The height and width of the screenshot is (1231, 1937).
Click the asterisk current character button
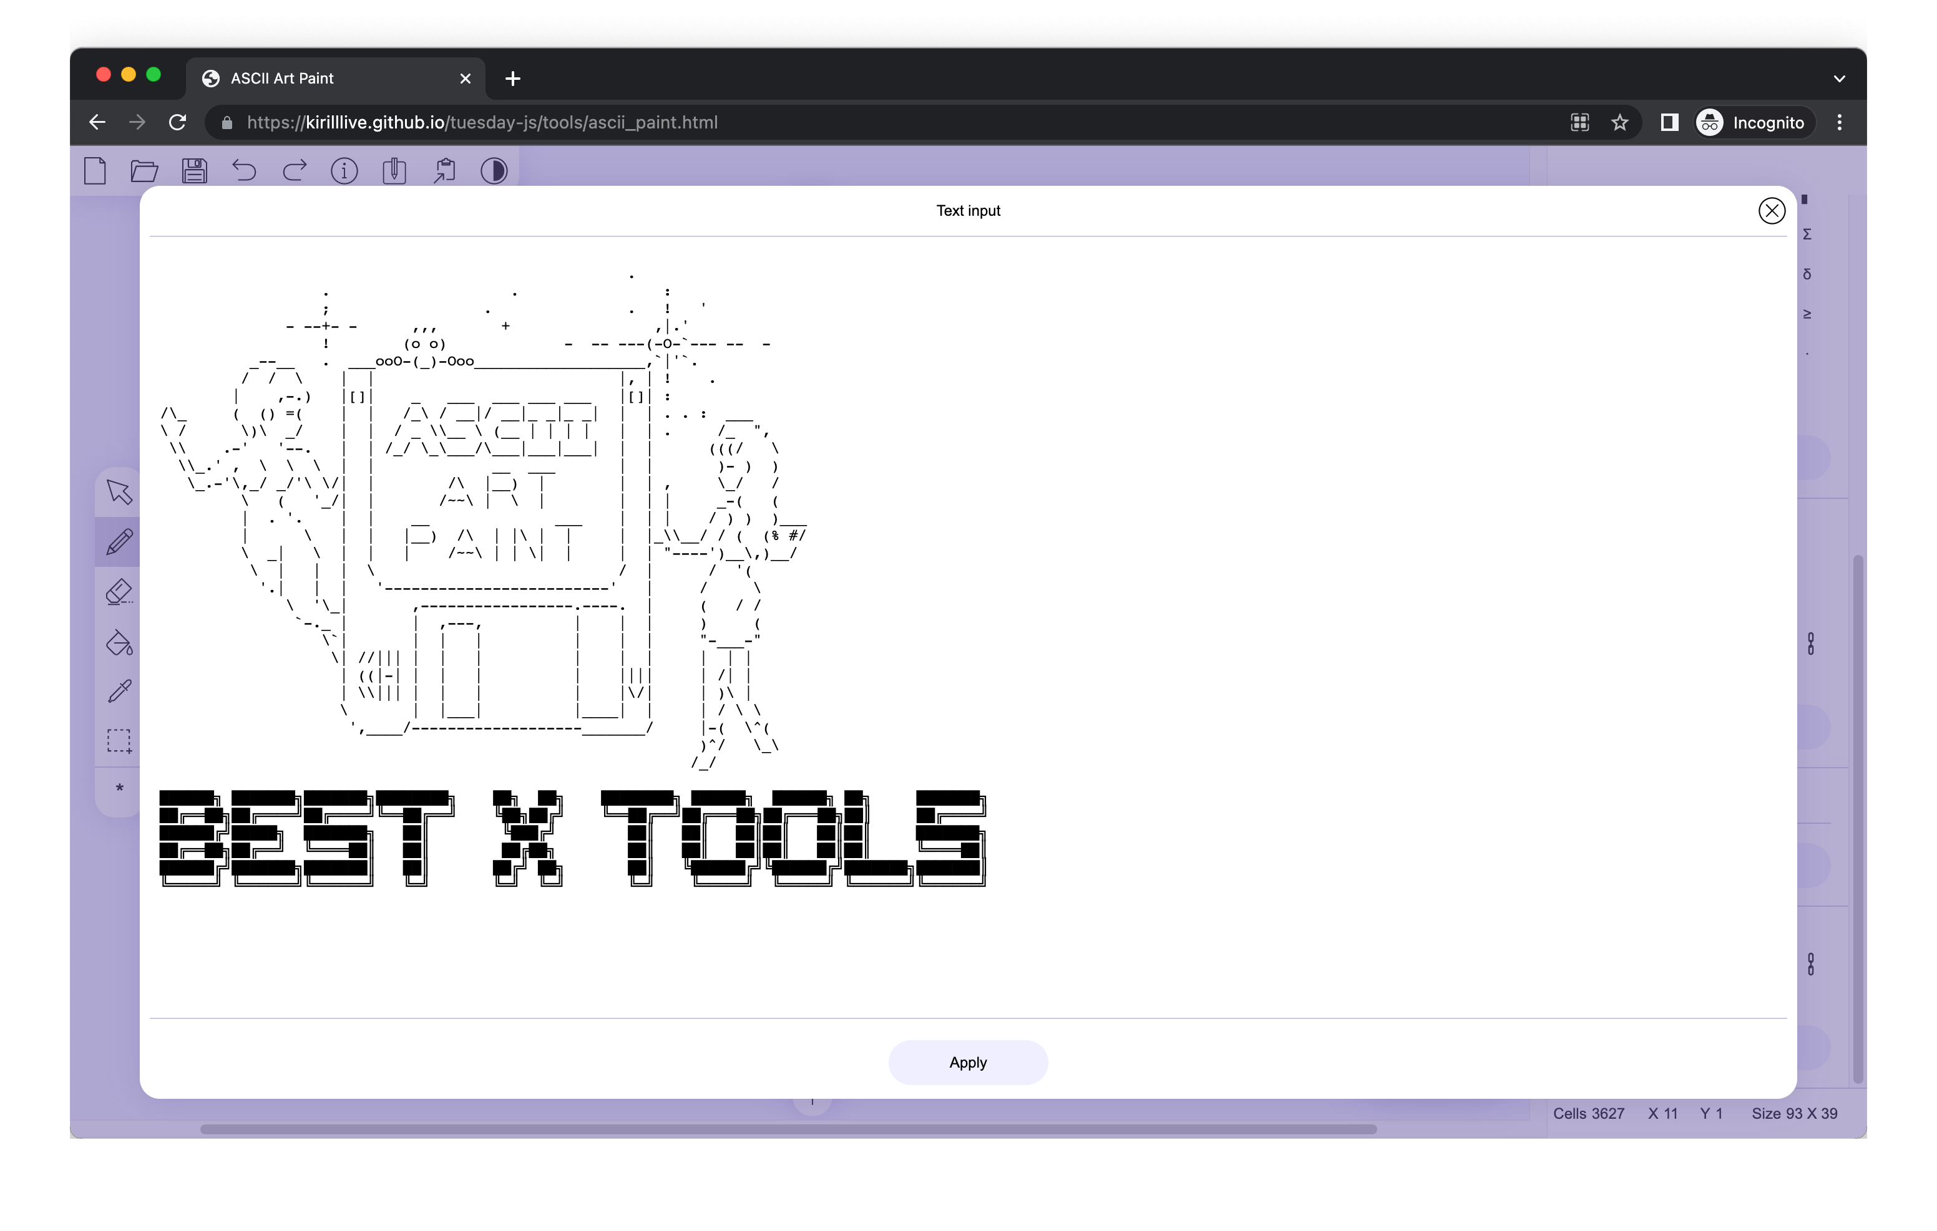click(x=119, y=789)
